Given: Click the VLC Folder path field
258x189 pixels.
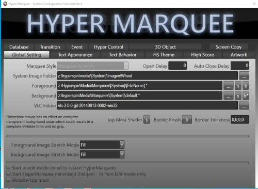Looking at the screenshot, I should 148,105.
